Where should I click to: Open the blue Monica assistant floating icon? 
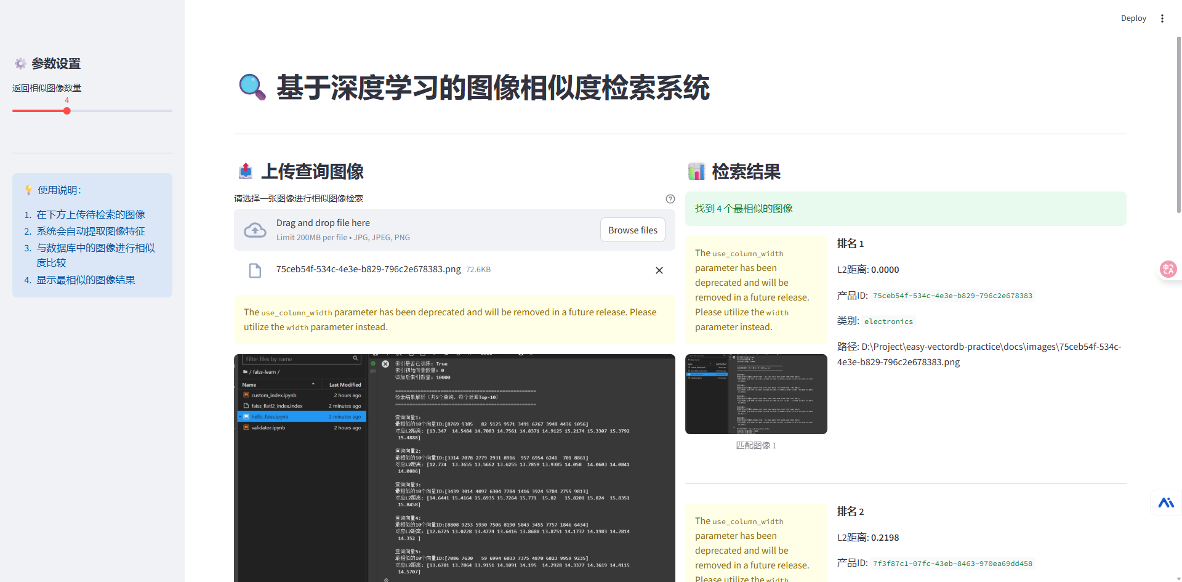(1166, 503)
